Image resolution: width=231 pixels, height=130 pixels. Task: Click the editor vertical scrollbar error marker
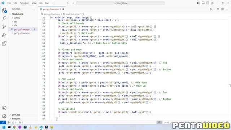coord(230,85)
